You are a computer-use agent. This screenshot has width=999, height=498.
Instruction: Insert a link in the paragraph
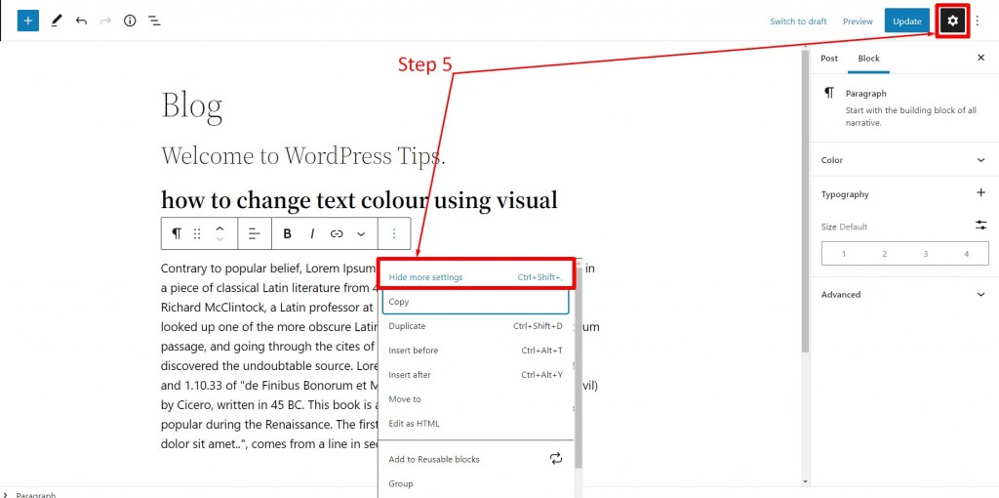coord(337,234)
